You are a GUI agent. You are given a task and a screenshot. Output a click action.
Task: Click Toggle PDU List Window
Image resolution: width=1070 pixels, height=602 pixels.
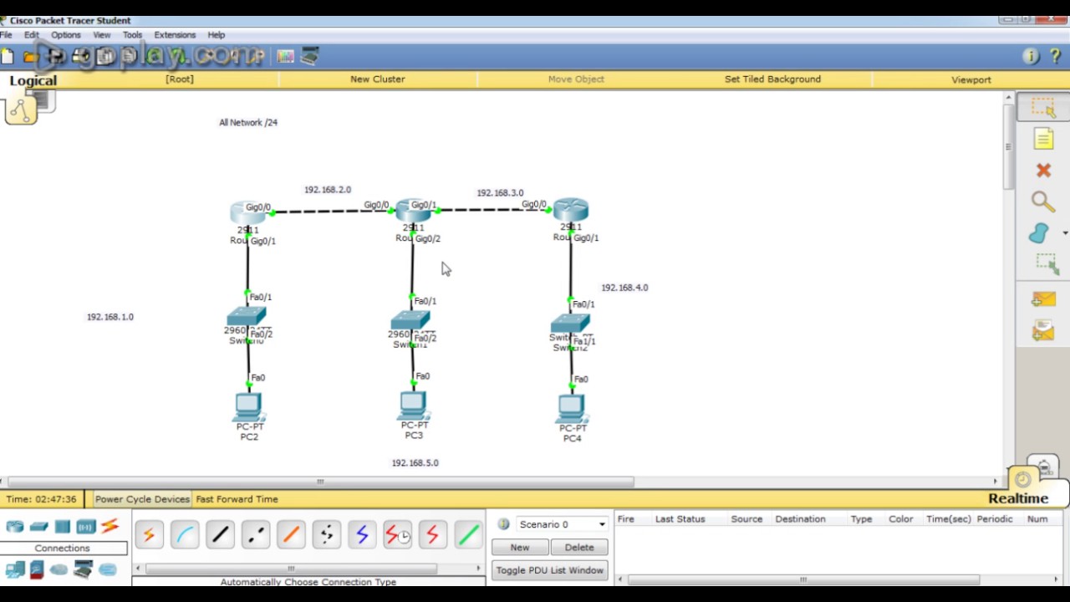pos(549,570)
